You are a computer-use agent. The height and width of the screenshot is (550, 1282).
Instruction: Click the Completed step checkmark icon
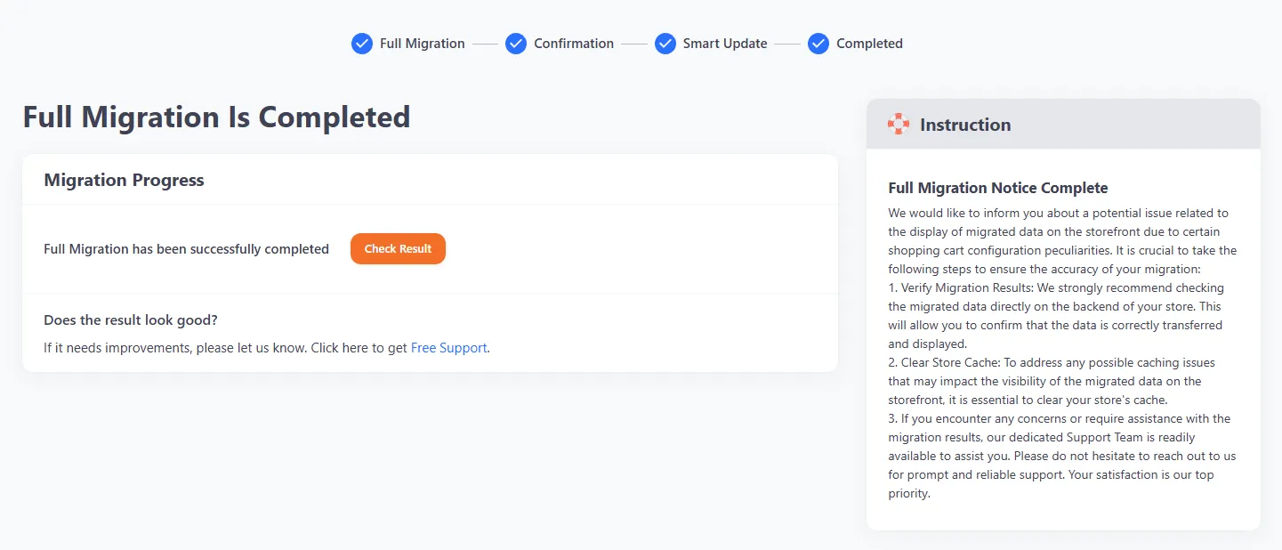(x=818, y=43)
